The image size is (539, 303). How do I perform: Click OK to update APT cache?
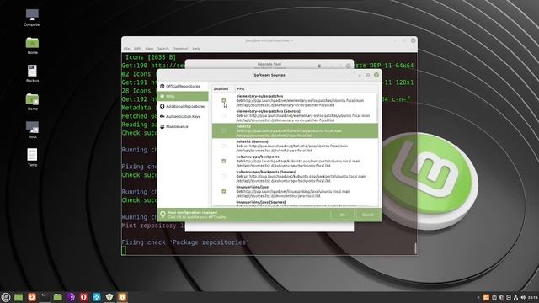click(x=342, y=215)
